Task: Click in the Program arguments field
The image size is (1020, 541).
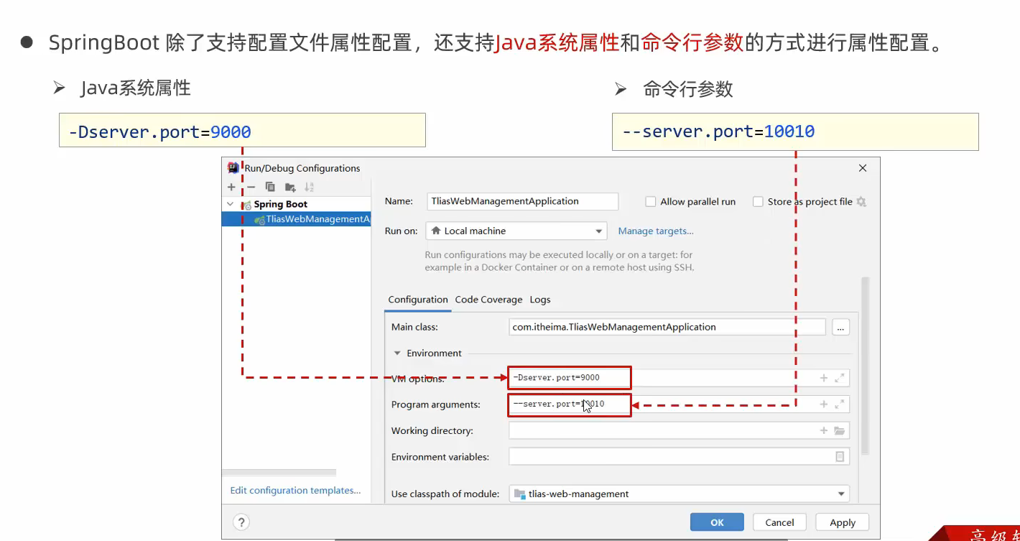Action: coord(718,404)
